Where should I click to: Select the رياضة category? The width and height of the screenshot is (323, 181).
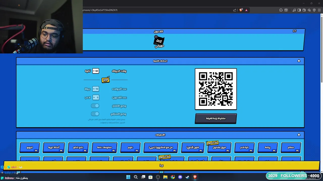click(268, 148)
